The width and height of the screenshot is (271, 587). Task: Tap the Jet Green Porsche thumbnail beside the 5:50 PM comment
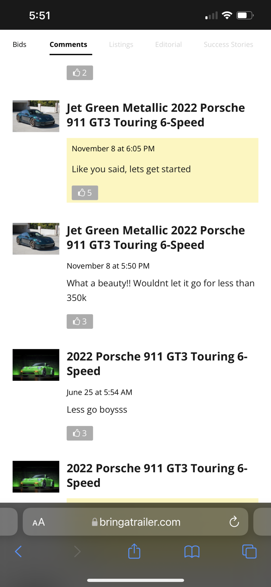(36, 239)
